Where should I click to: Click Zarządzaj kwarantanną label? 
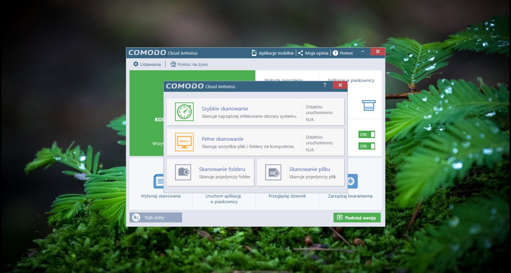[350, 196]
